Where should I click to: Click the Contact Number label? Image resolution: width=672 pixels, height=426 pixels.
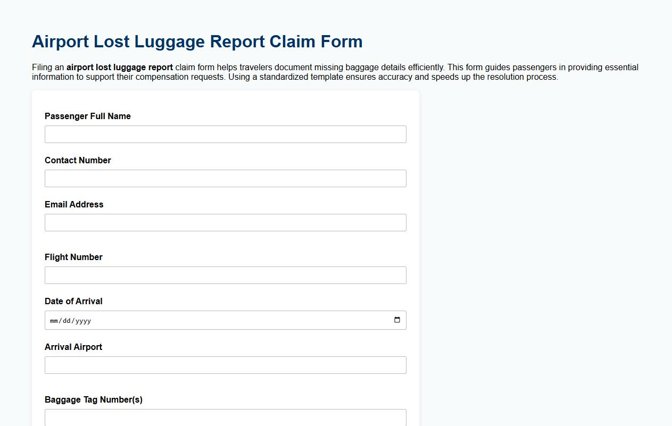[78, 160]
